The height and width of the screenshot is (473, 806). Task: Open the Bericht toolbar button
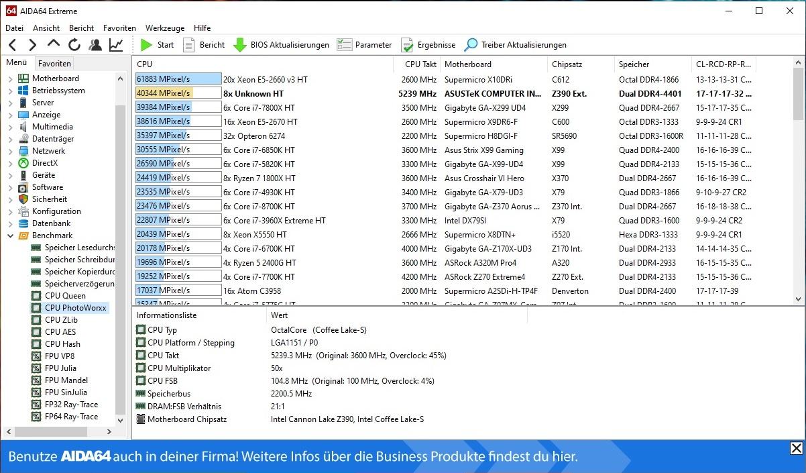click(x=204, y=45)
